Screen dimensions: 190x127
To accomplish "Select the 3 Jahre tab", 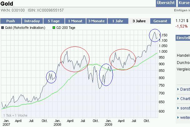I will [x=139, y=21].
